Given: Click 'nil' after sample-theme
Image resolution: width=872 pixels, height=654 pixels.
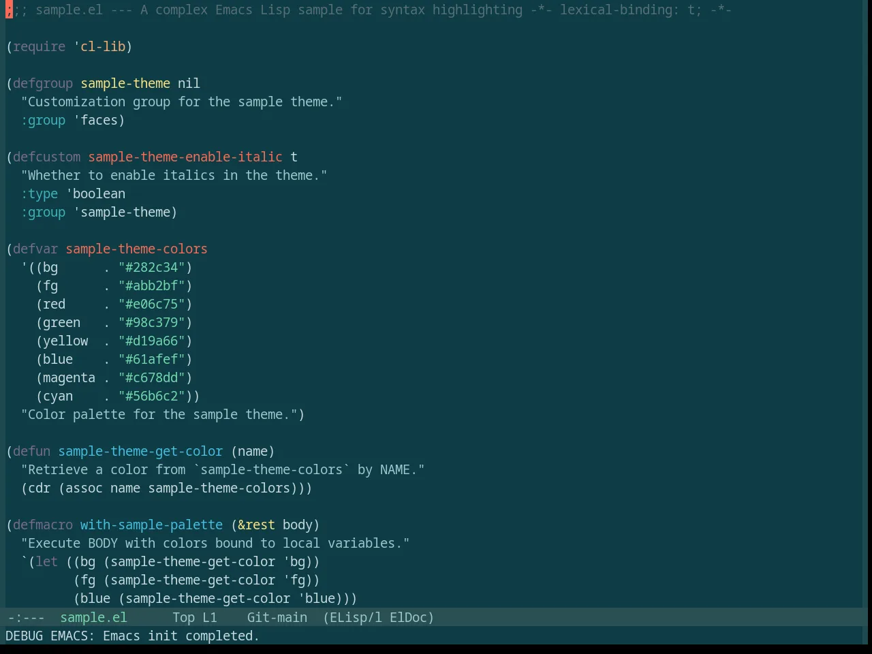Looking at the screenshot, I should pos(189,83).
